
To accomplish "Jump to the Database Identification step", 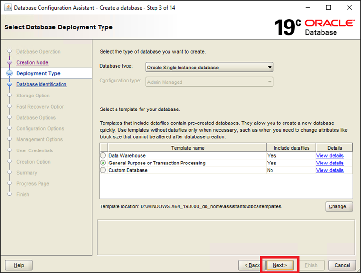I will 41,84.
